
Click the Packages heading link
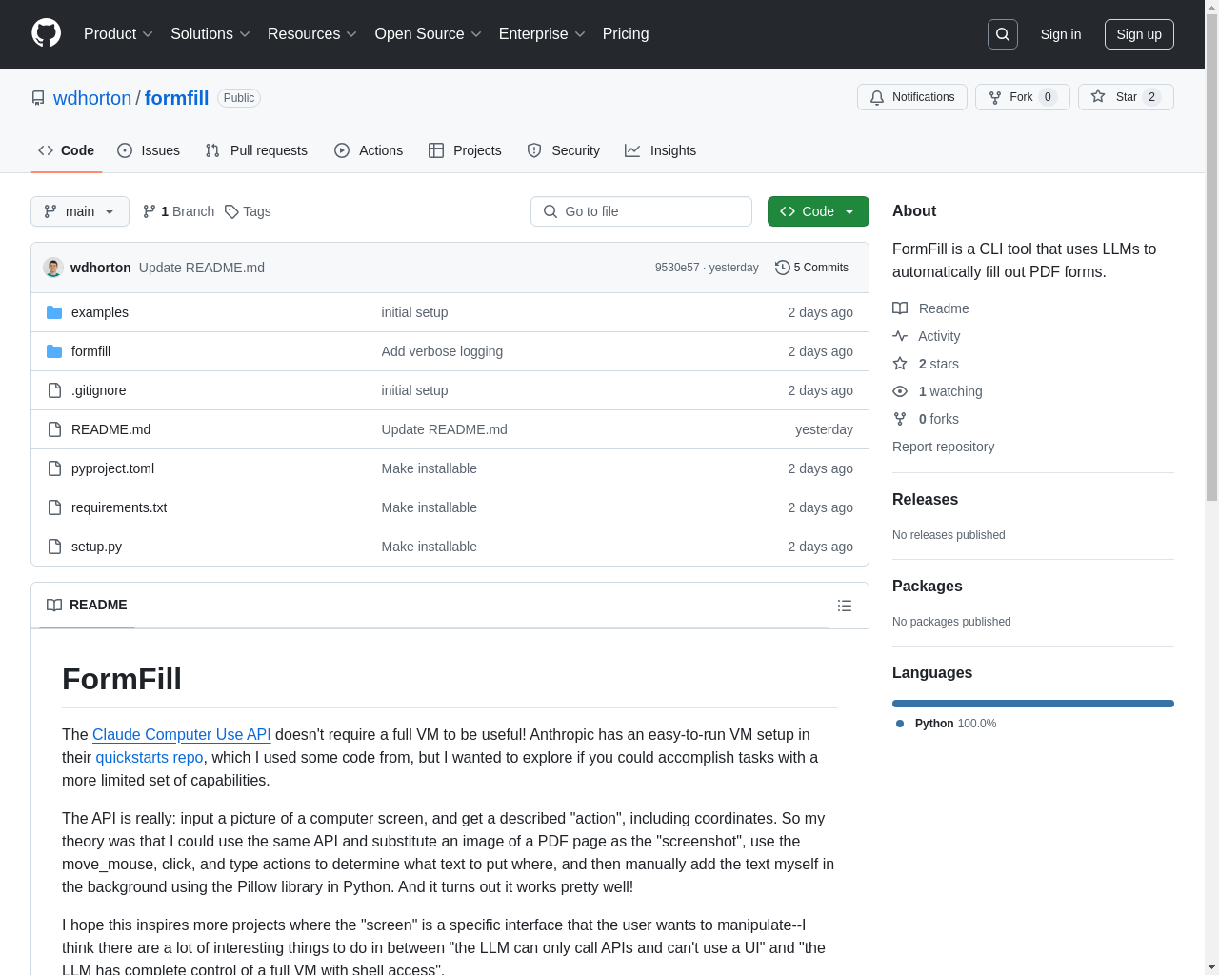point(927,587)
